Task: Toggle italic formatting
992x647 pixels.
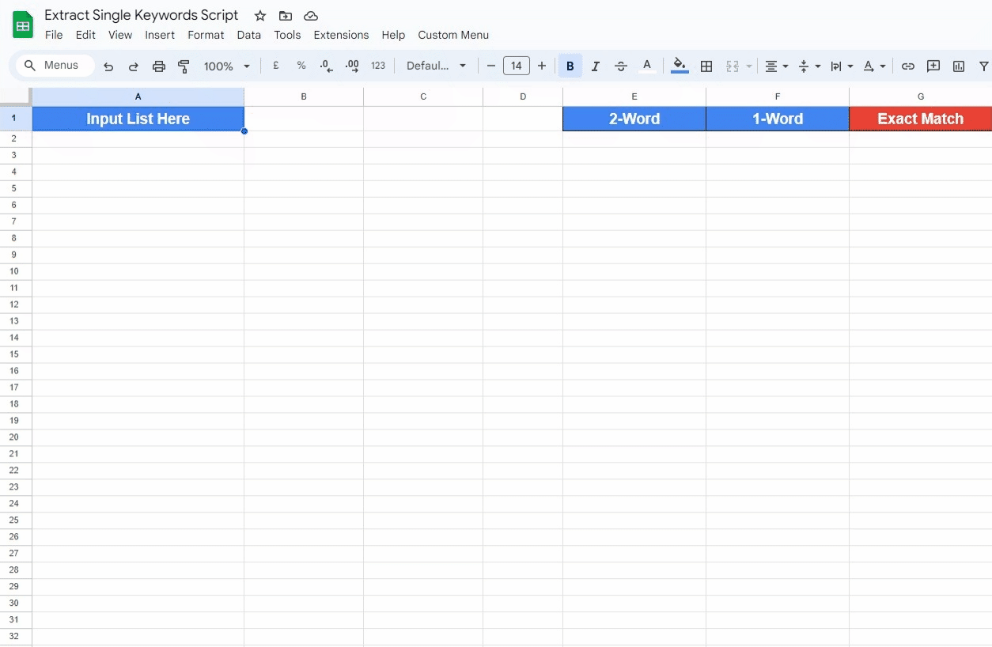Action: (596, 66)
